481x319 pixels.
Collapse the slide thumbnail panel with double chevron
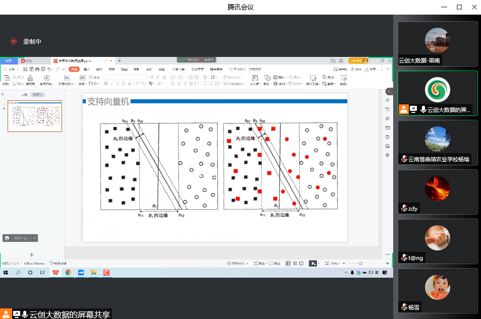(3, 94)
